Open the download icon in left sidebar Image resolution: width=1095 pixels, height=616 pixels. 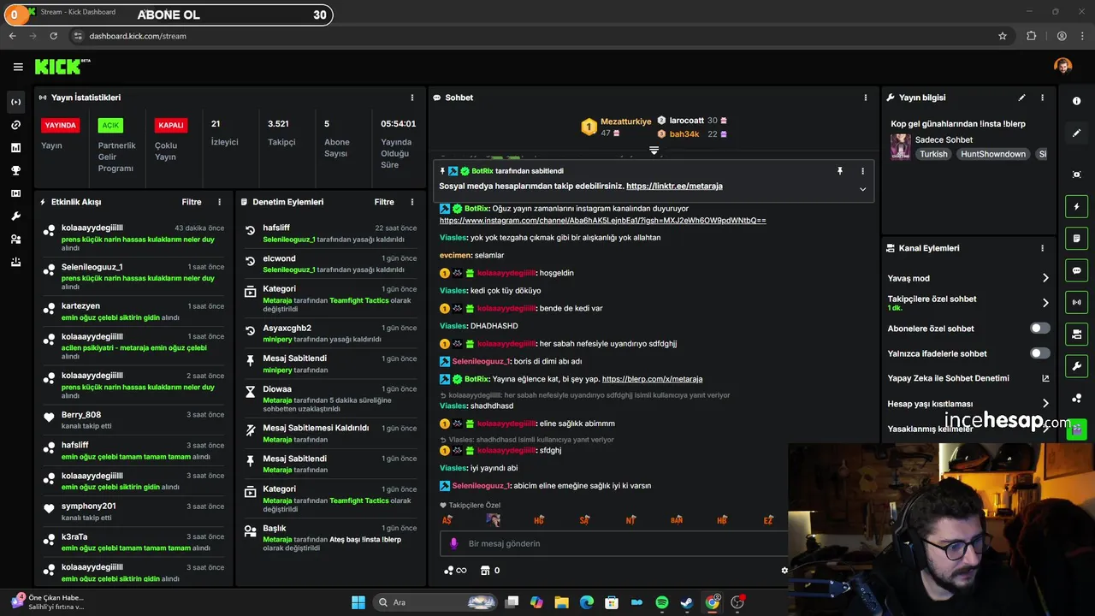(x=15, y=263)
